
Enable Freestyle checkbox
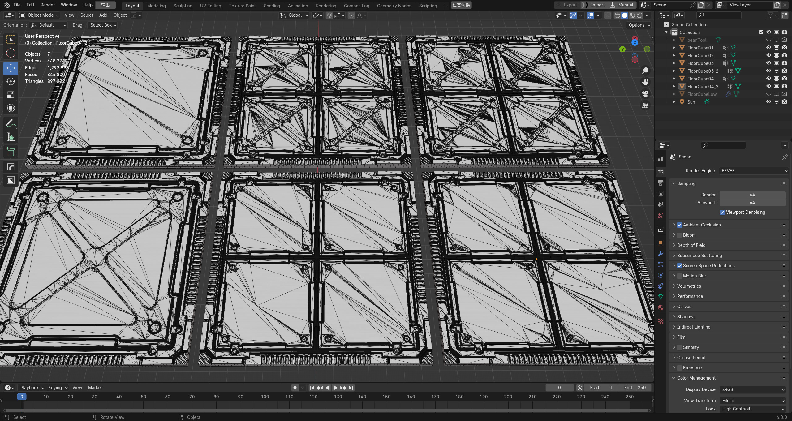point(680,368)
